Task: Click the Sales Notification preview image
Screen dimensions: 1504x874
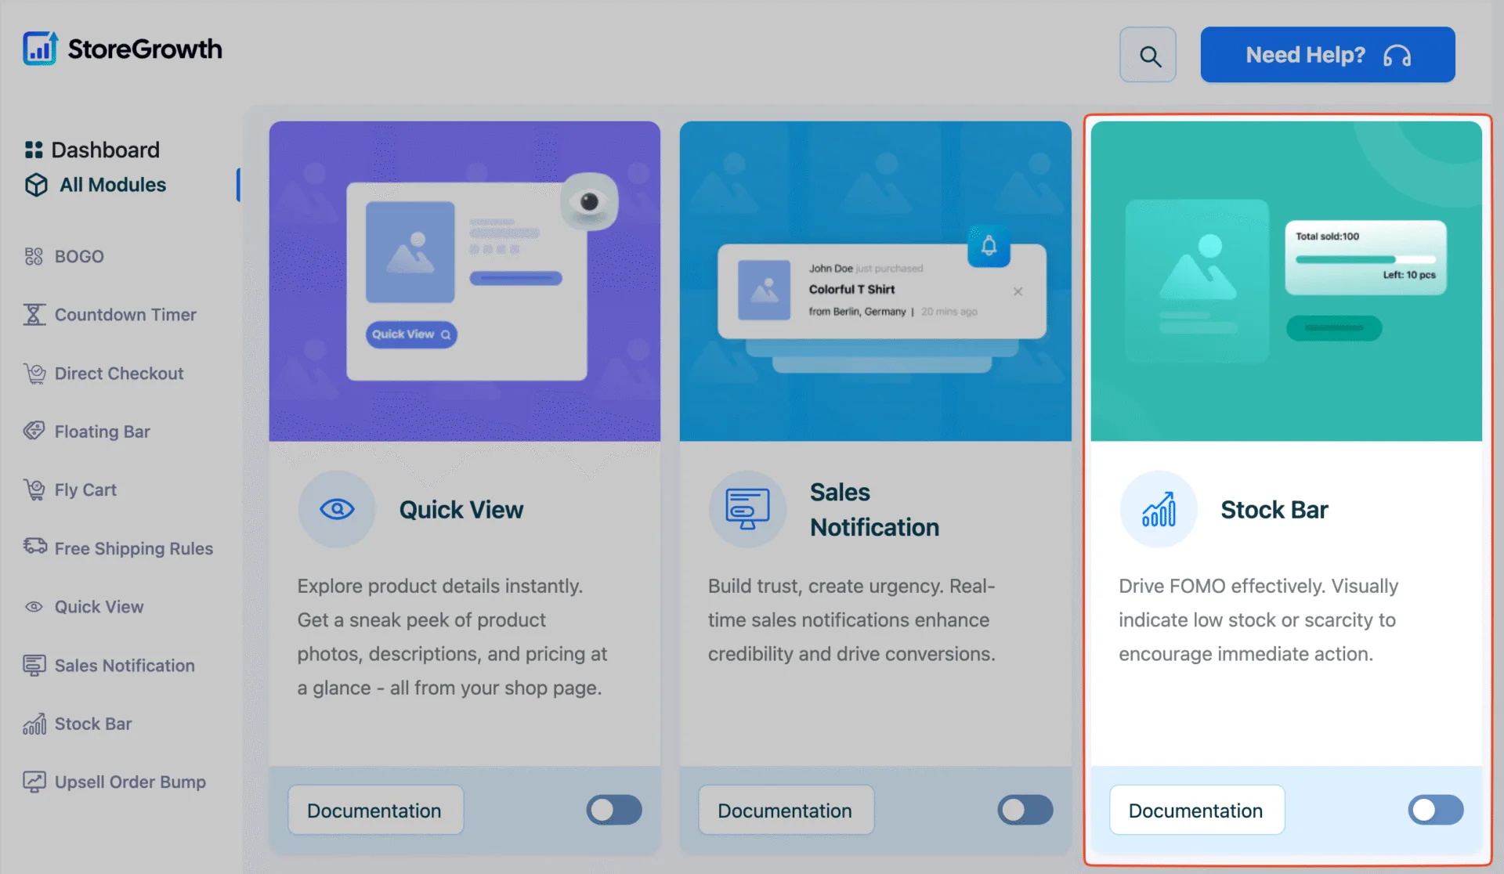Action: click(x=875, y=281)
